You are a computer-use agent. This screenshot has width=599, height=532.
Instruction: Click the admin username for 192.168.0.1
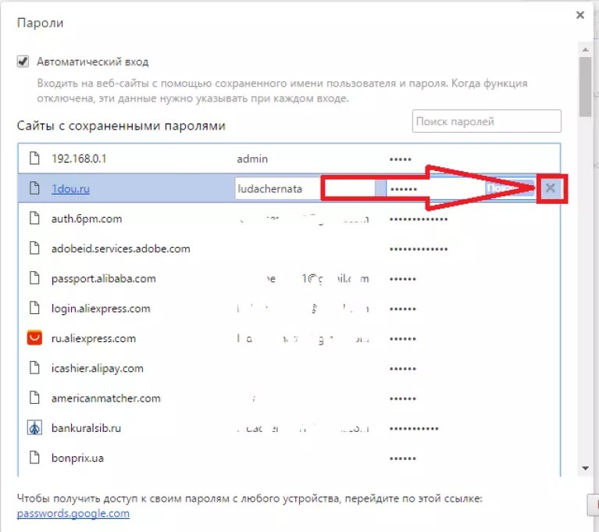click(x=252, y=159)
